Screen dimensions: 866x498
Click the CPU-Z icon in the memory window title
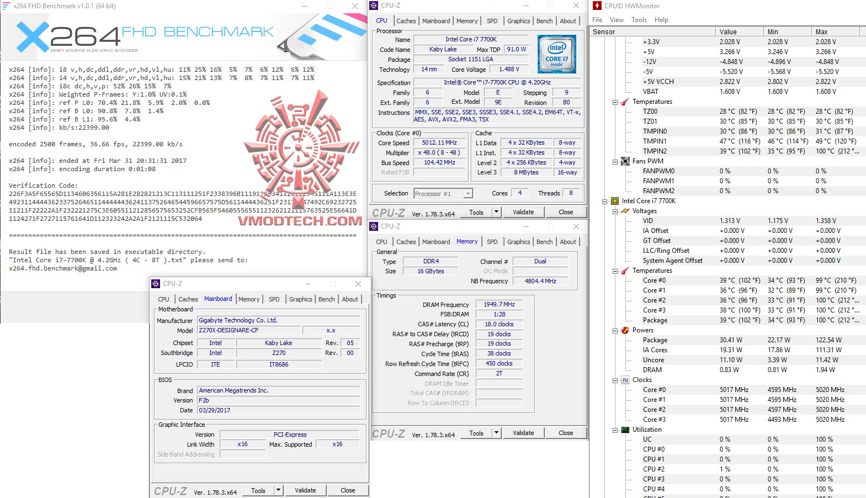click(x=374, y=226)
